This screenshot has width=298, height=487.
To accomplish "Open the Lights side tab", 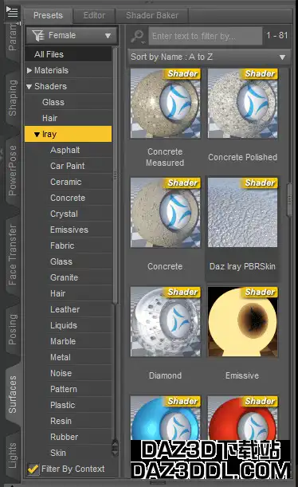I will (x=13, y=456).
